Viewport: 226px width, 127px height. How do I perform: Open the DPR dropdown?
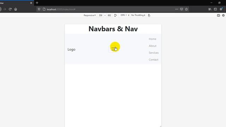coord(125,15)
